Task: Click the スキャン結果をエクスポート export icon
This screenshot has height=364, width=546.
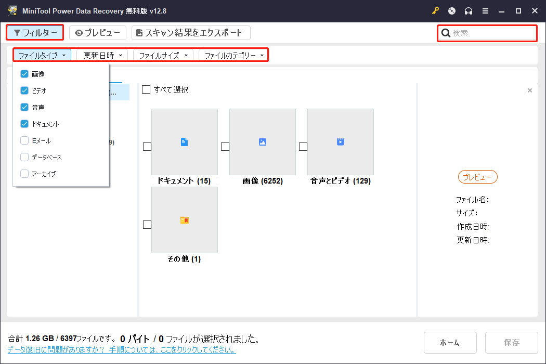Action: click(140, 32)
